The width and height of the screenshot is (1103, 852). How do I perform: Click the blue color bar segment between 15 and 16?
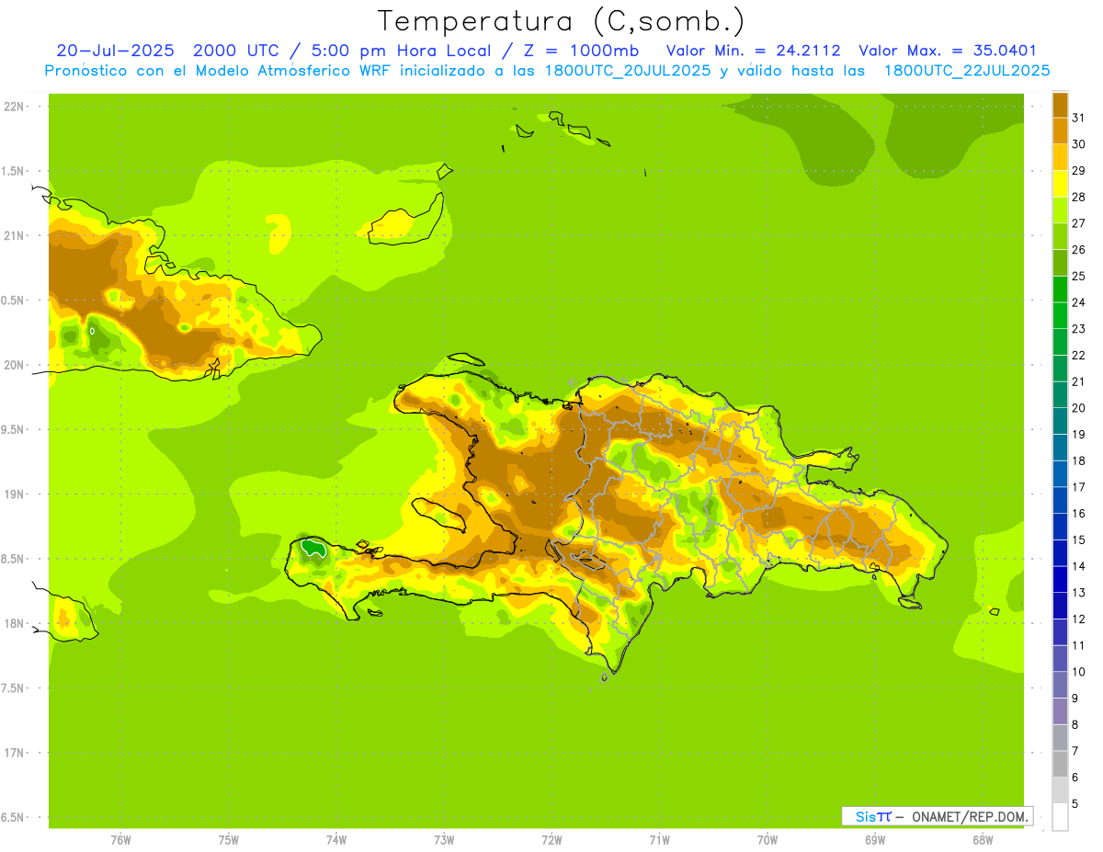coord(1060,527)
